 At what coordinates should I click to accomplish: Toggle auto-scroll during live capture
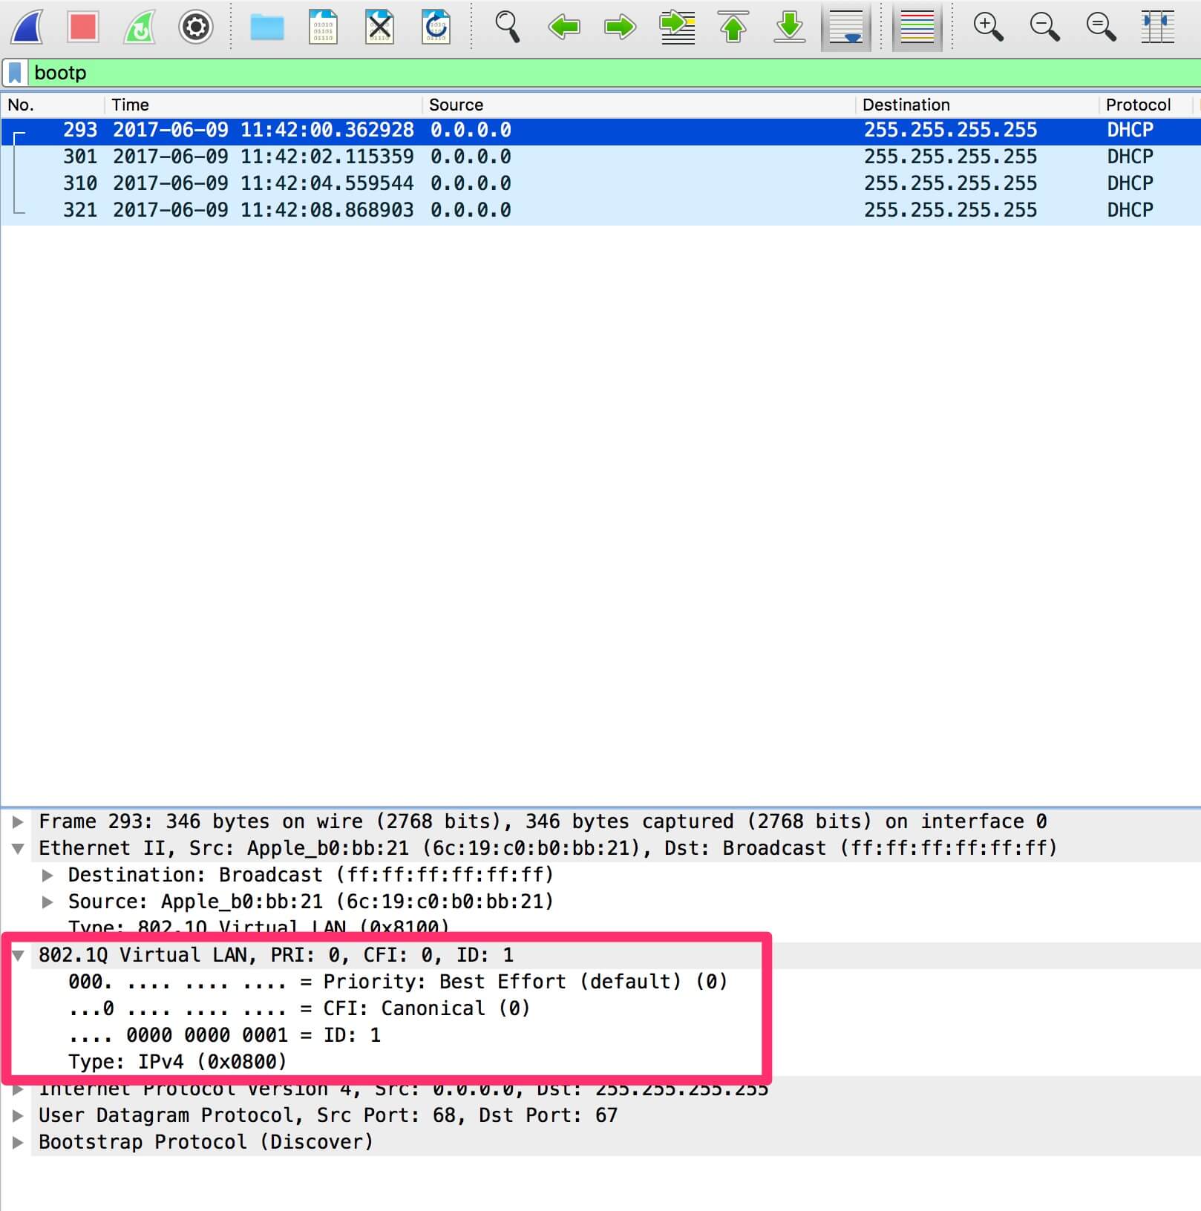tap(845, 27)
